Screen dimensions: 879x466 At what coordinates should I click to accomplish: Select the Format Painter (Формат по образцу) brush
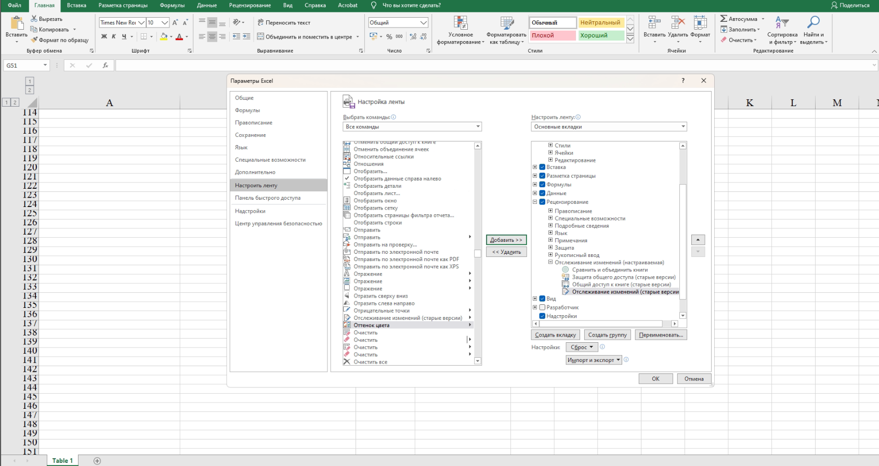(34, 40)
